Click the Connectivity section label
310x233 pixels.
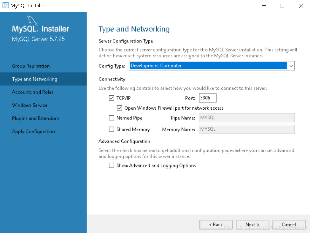(x=112, y=79)
